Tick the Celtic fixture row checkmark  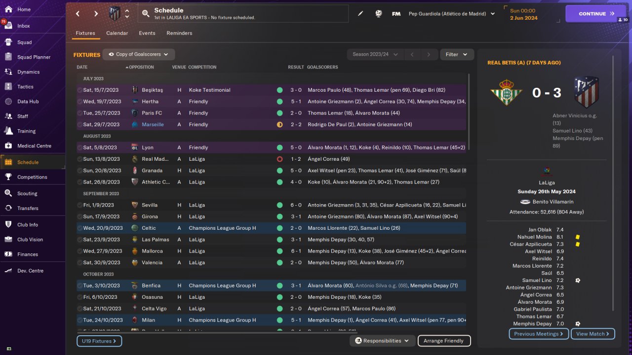(x=80, y=228)
